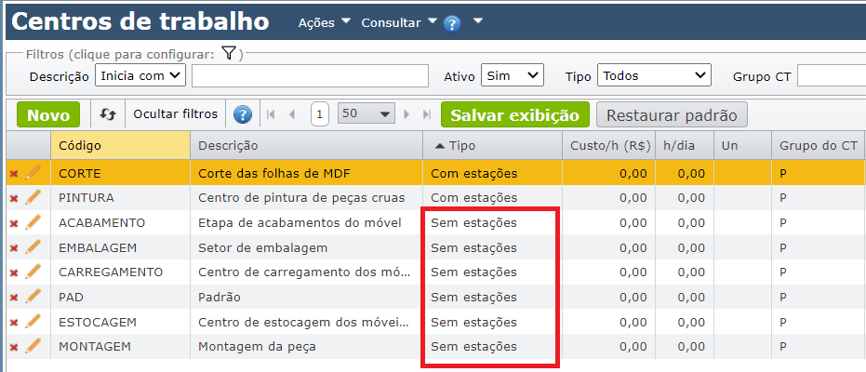Click the Novo button
This screenshot has height=372, width=866.
coord(48,115)
